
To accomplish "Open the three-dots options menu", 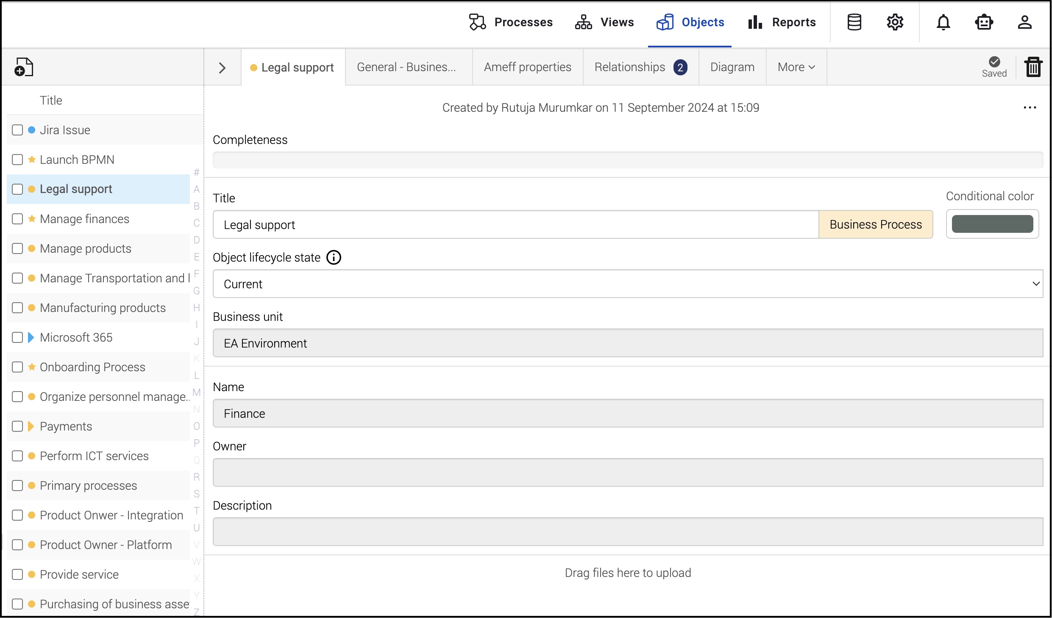I will tap(1030, 108).
